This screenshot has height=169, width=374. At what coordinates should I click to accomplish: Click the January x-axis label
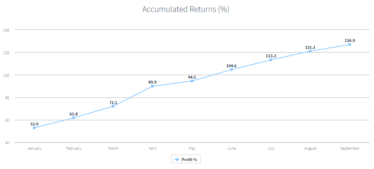(34, 148)
